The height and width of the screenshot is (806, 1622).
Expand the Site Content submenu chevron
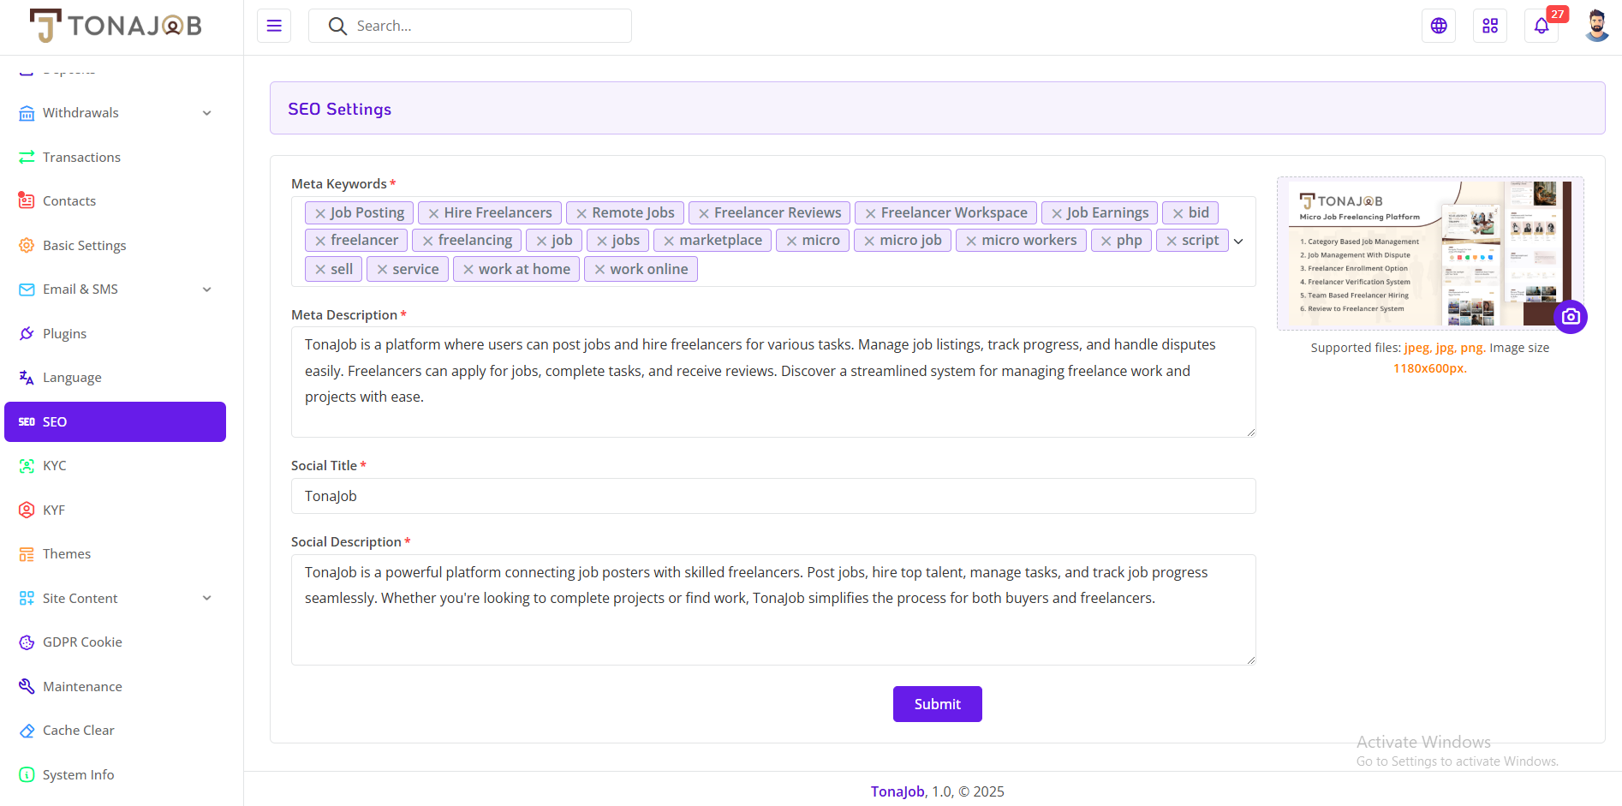tap(206, 598)
